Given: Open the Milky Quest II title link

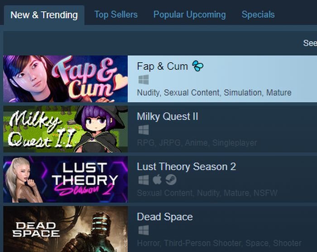Looking at the screenshot, I should click(x=168, y=117).
